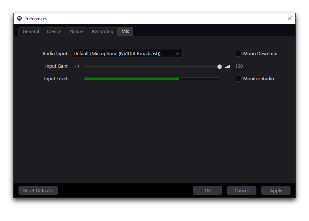The image size is (309, 221).
Task: Toggle the Monitor Audio checkbox
Action: (x=238, y=79)
